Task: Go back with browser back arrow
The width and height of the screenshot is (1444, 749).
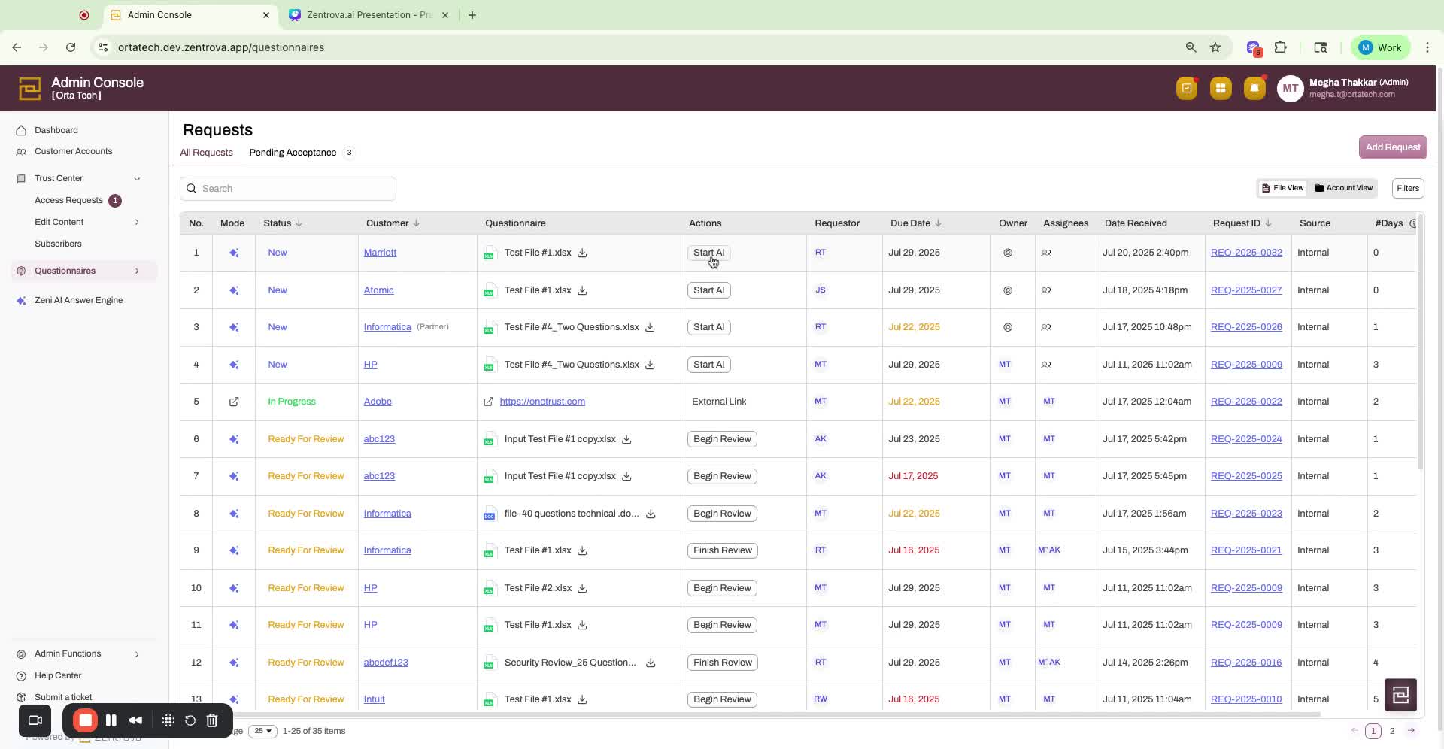Action: click(x=17, y=47)
